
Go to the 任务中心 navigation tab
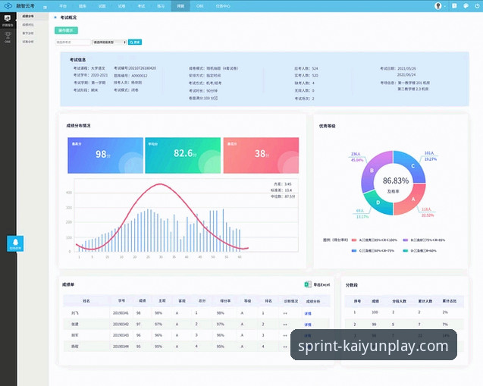tap(224, 5)
